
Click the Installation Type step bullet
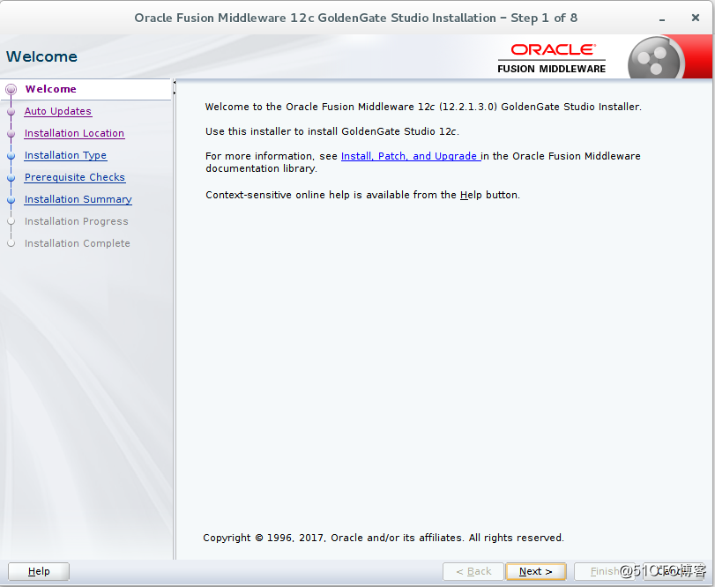(x=11, y=156)
